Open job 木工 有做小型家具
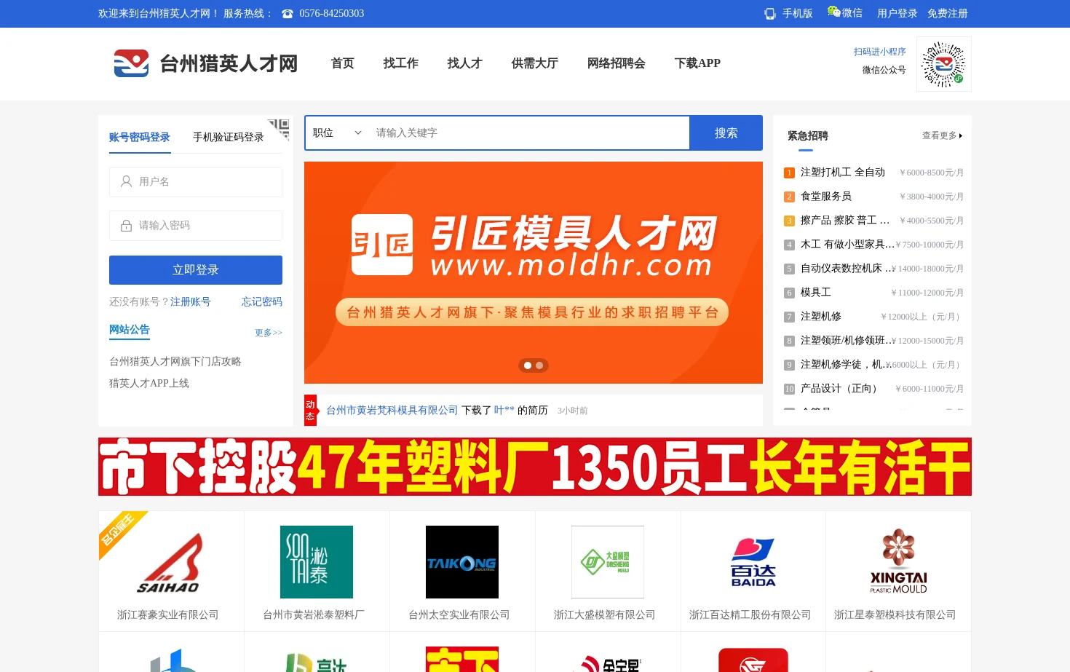The image size is (1070, 672). 847,245
